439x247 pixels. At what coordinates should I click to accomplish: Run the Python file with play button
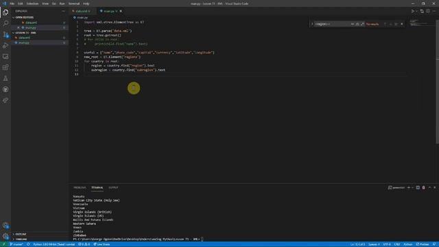coord(413,11)
